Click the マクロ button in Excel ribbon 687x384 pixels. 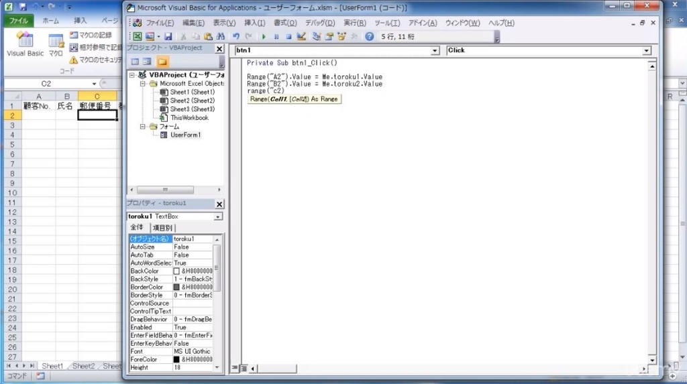click(56, 45)
